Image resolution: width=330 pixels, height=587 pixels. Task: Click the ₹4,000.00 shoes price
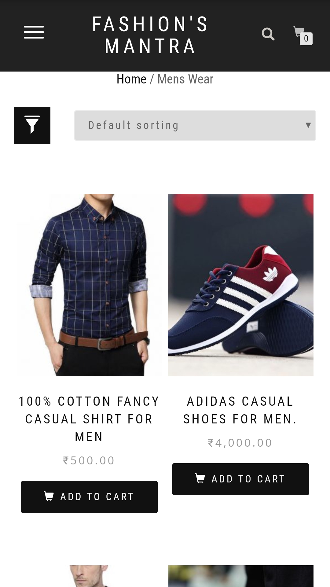coord(240,443)
